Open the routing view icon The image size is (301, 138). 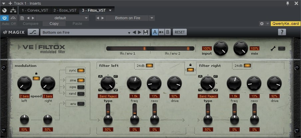[13, 10]
